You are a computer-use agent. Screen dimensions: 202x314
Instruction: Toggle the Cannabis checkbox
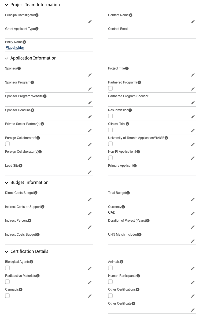8,296
